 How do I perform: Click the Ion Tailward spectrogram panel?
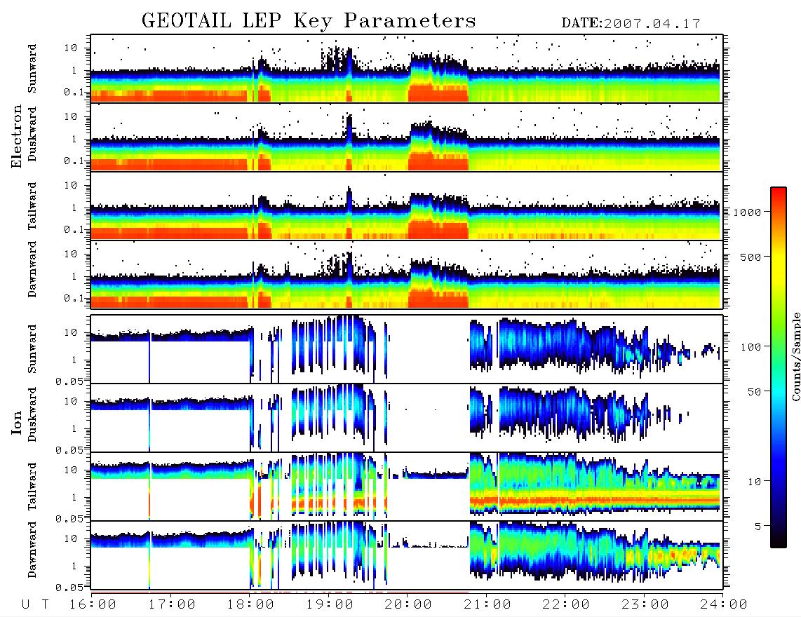(x=407, y=487)
